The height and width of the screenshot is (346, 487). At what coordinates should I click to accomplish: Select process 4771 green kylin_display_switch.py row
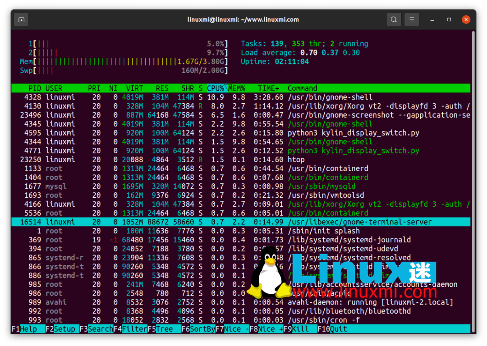pos(241,151)
